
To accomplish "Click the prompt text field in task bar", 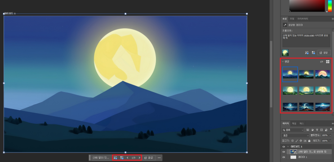I will coord(101,158).
